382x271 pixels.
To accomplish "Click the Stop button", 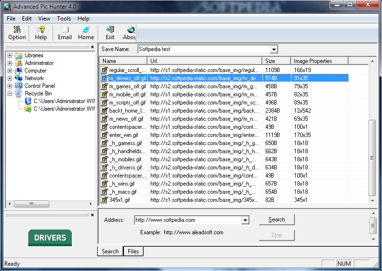I will pos(277,235).
